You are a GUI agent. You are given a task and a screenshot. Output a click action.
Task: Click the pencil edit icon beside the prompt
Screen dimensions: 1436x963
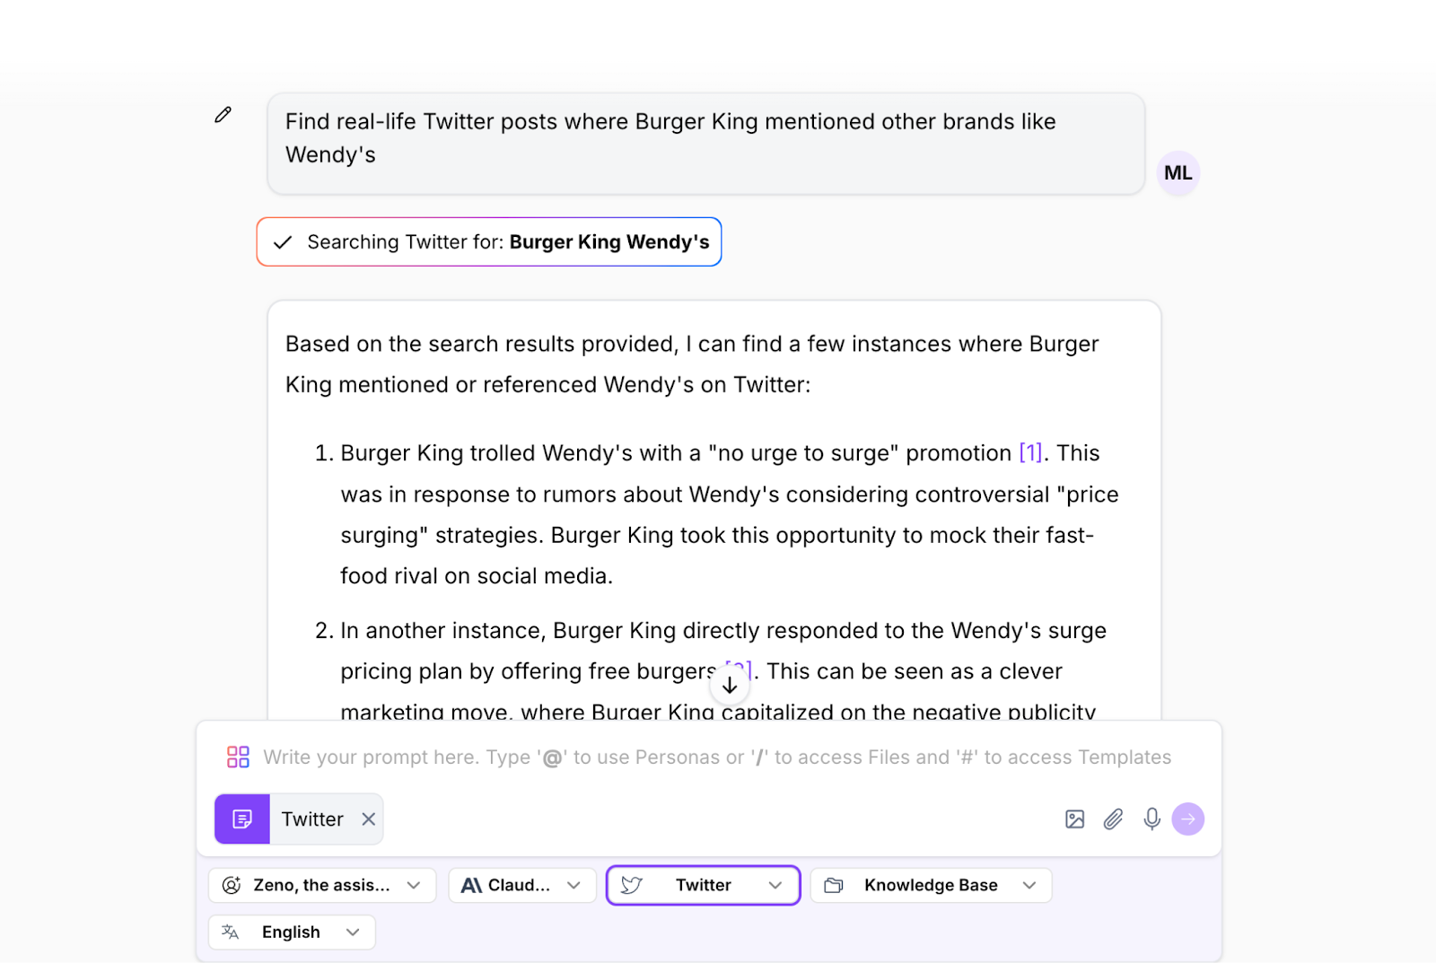click(222, 114)
